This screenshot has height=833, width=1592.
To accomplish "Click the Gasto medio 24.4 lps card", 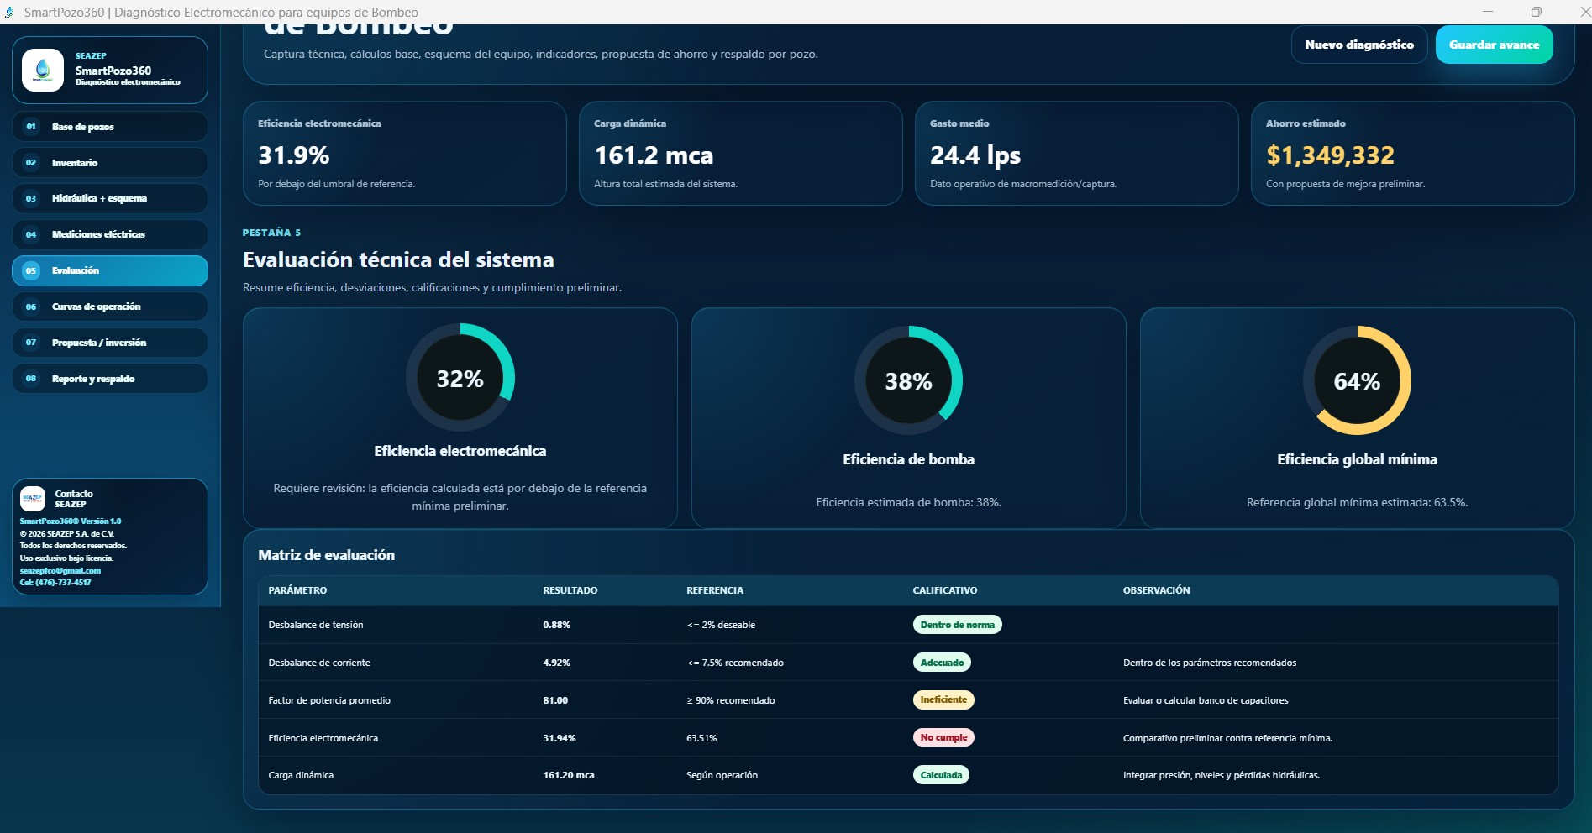I will tap(1077, 154).
